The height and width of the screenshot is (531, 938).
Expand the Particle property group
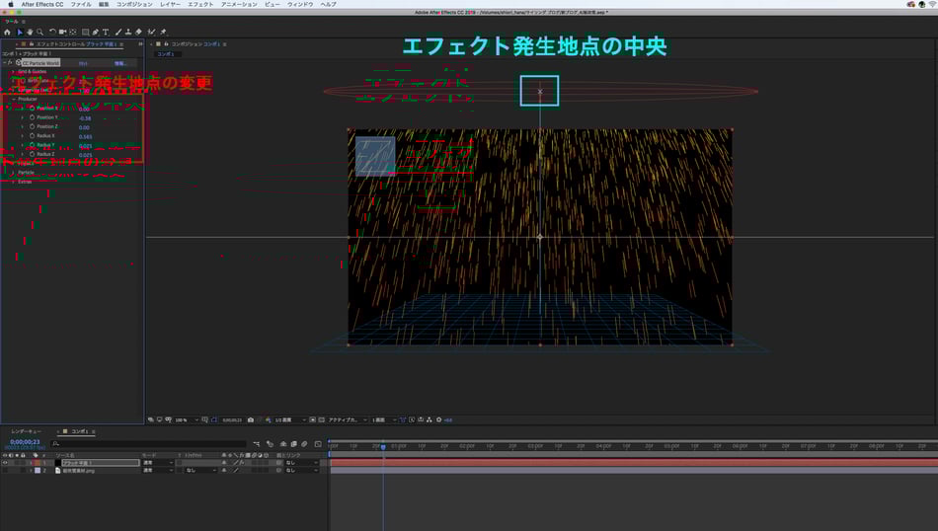pyautogui.click(x=13, y=172)
